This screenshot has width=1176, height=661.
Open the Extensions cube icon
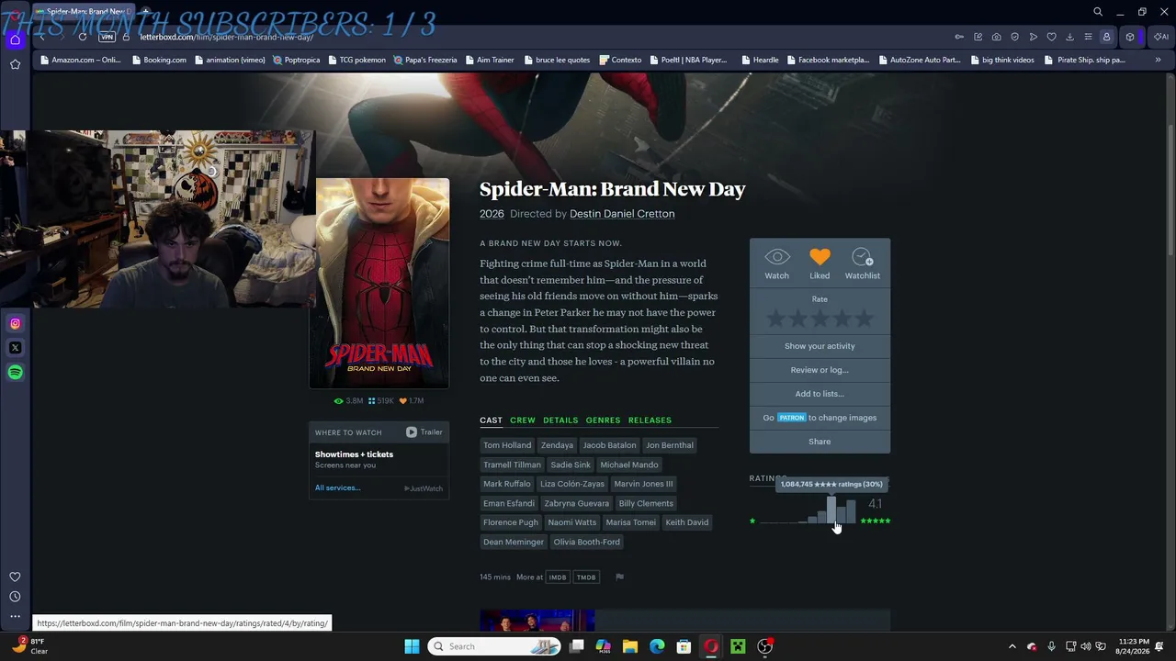point(1130,37)
